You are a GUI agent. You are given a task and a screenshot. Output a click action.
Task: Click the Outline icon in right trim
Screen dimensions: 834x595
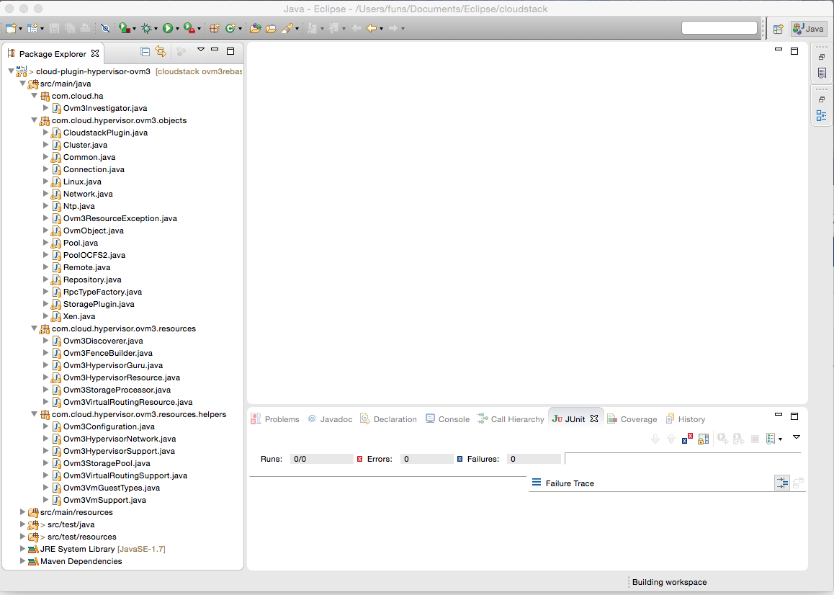pyautogui.click(x=821, y=115)
